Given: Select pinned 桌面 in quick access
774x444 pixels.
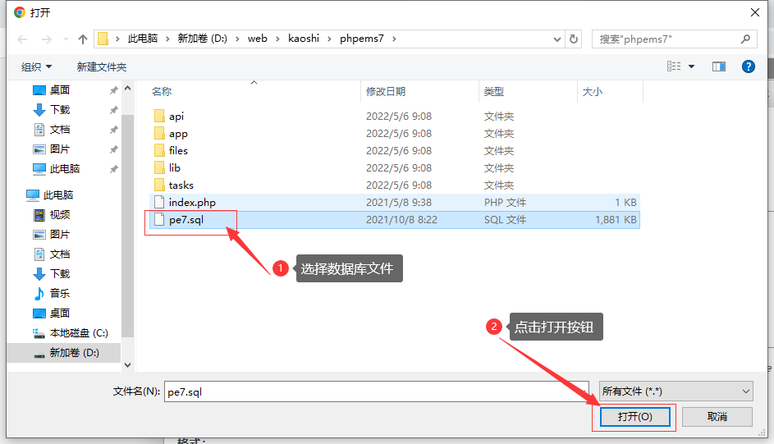Looking at the screenshot, I should (x=60, y=90).
